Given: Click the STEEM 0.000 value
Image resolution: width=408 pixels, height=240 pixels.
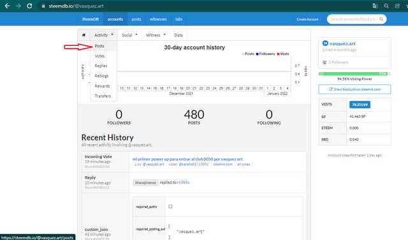Looking at the screenshot, I should 354,128.
